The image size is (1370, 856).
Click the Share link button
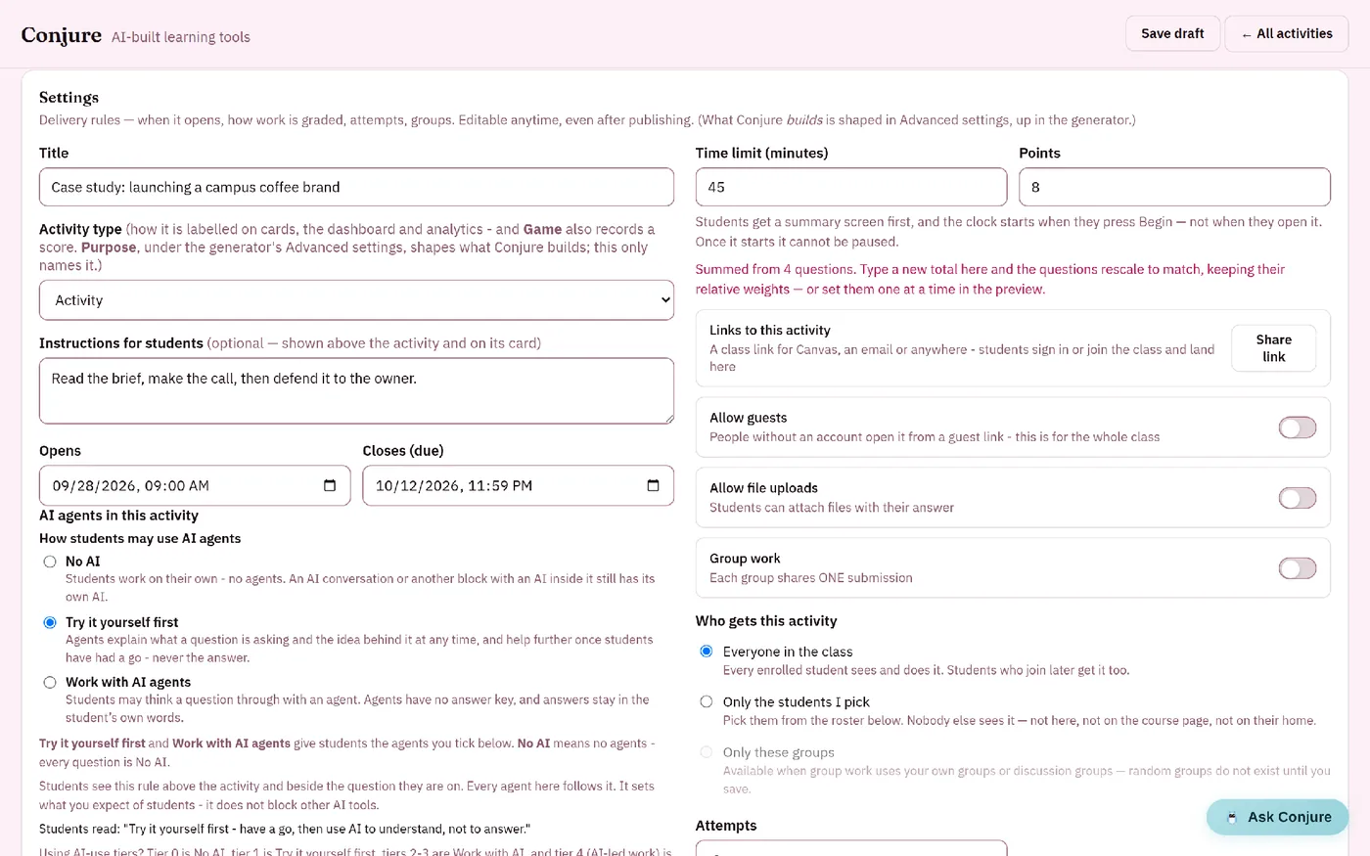[x=1273, y=348]
